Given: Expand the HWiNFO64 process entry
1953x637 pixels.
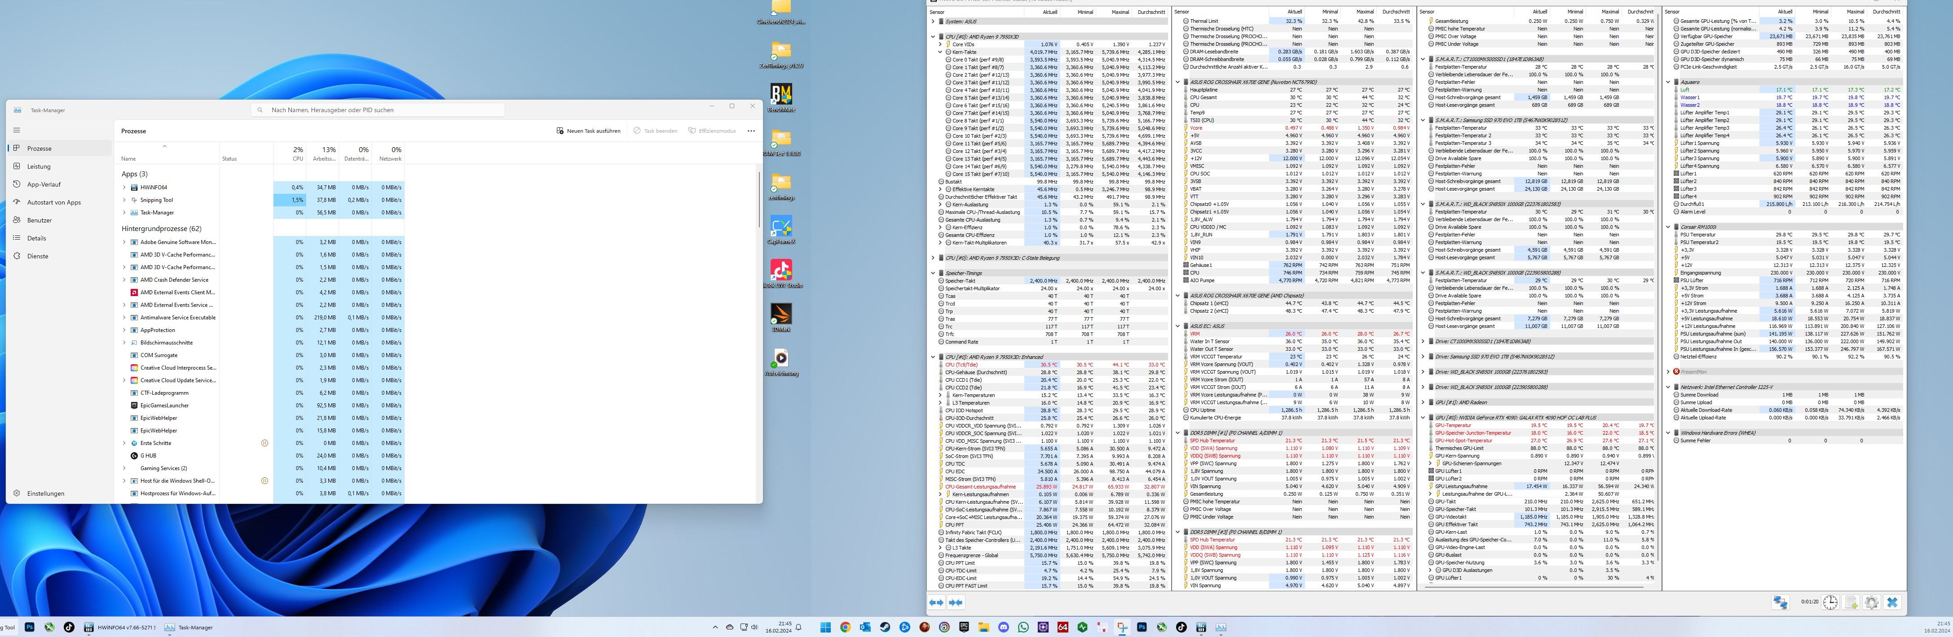Looking at the screenshot, I should pos(124,187).
